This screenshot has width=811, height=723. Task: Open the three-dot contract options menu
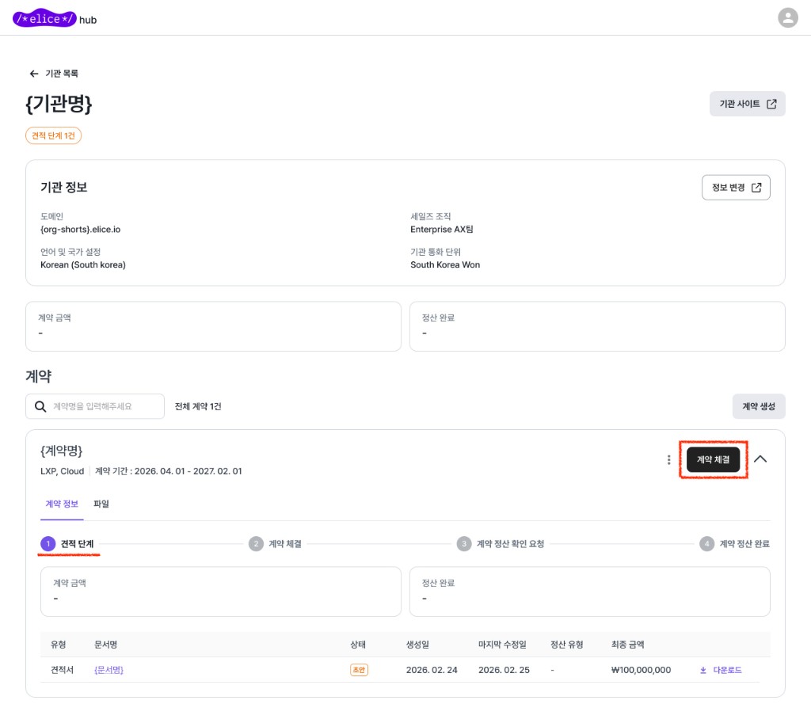click(x=668, y=459)
